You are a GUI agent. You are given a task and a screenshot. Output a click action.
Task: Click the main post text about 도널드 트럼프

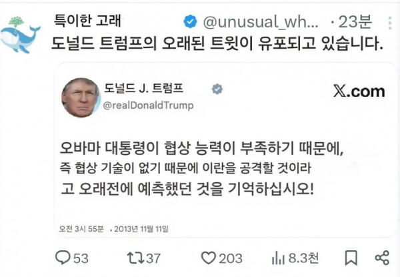217,43
